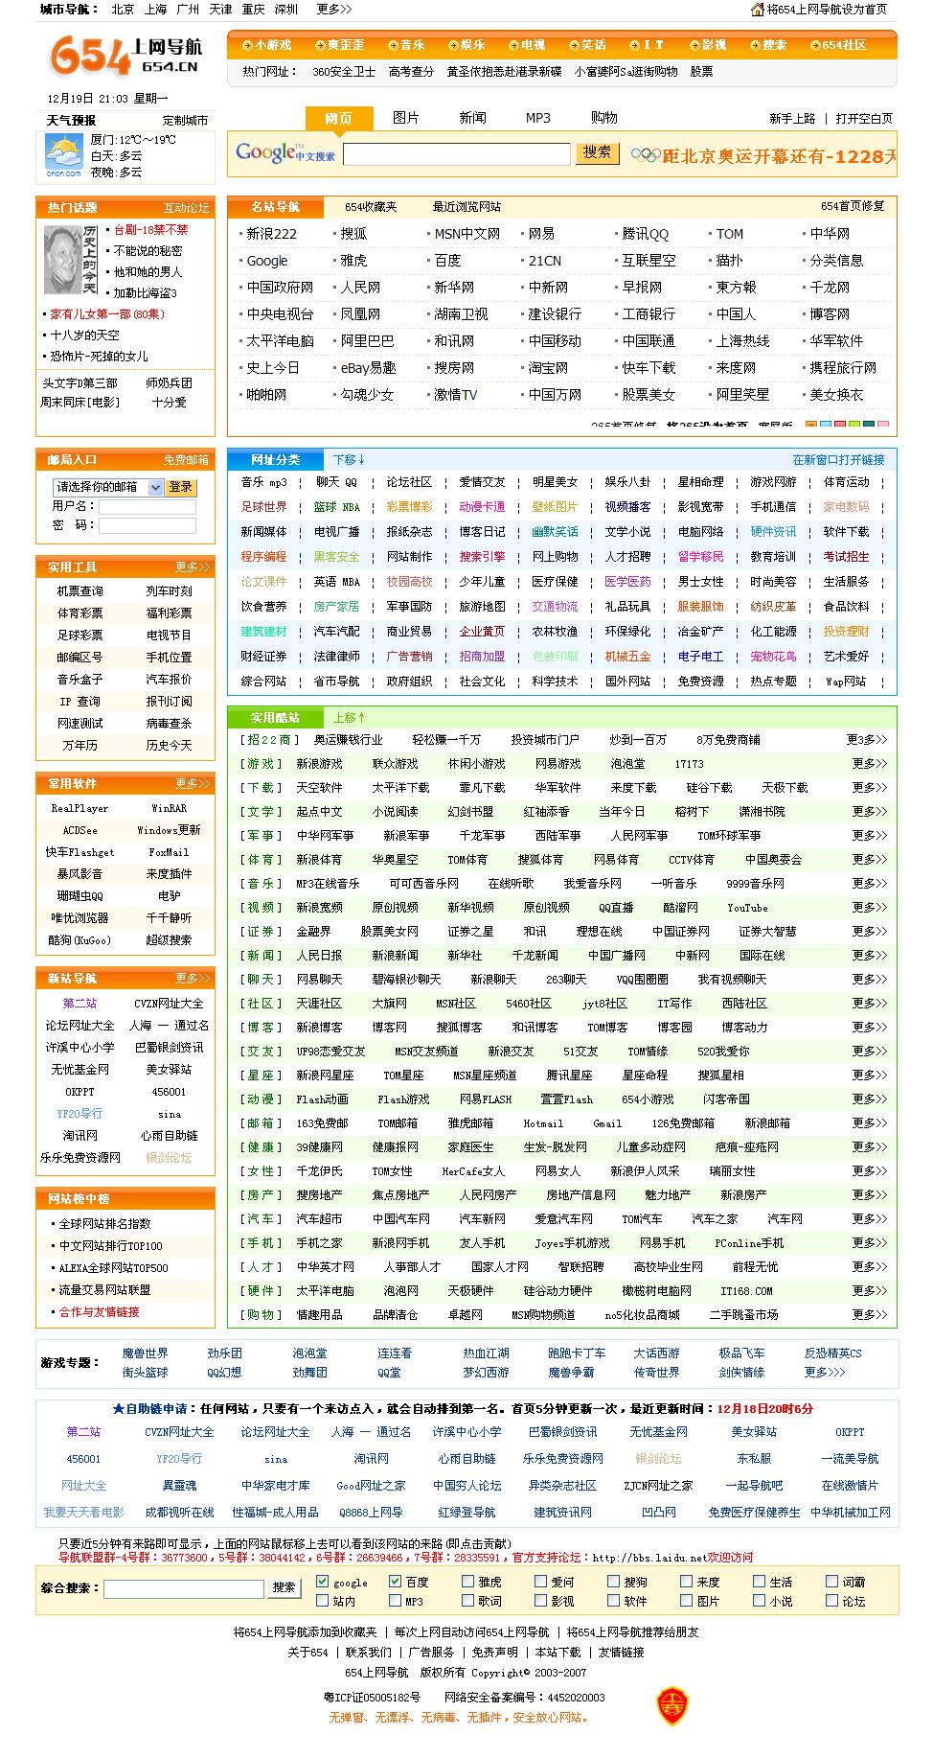Screen dimensions: 933x1758
Task: Open the 腾讯QQ link
Action: [646, 234]
